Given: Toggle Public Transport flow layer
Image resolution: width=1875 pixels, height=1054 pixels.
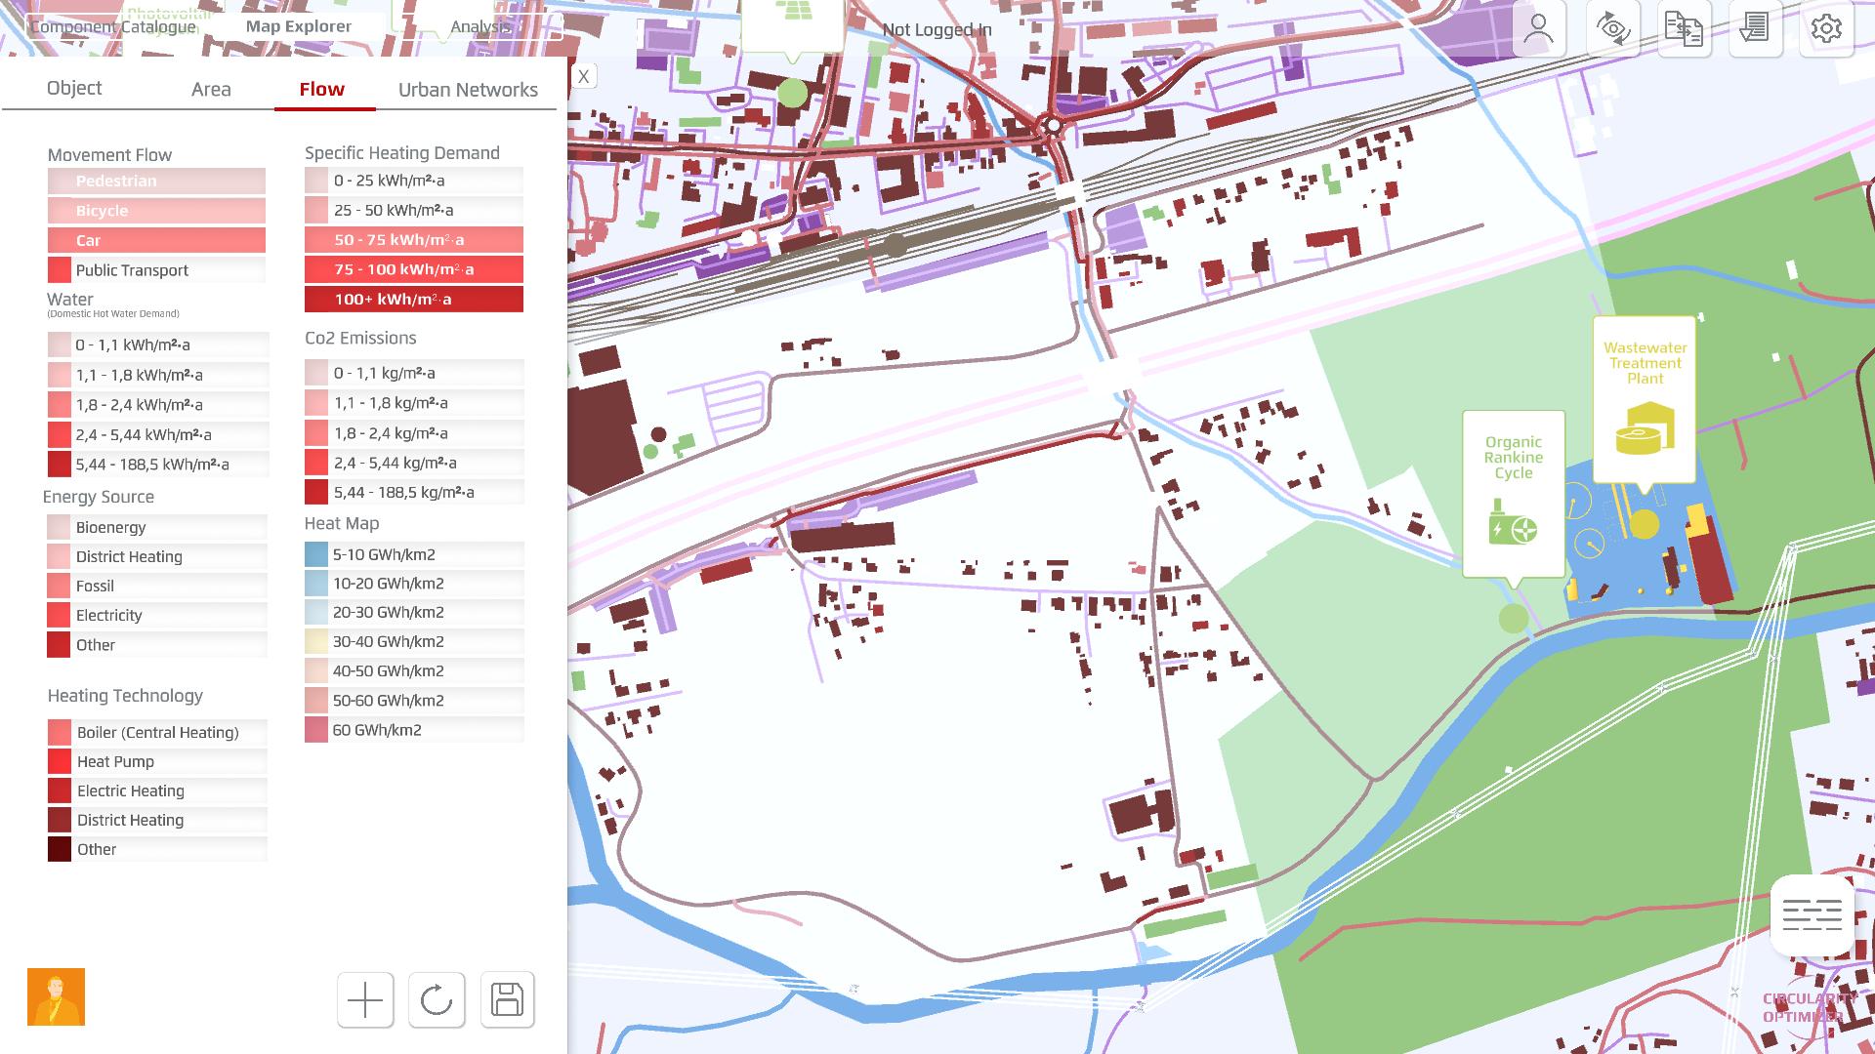Looking at the screenshot, I should click(x=156, y=270).
